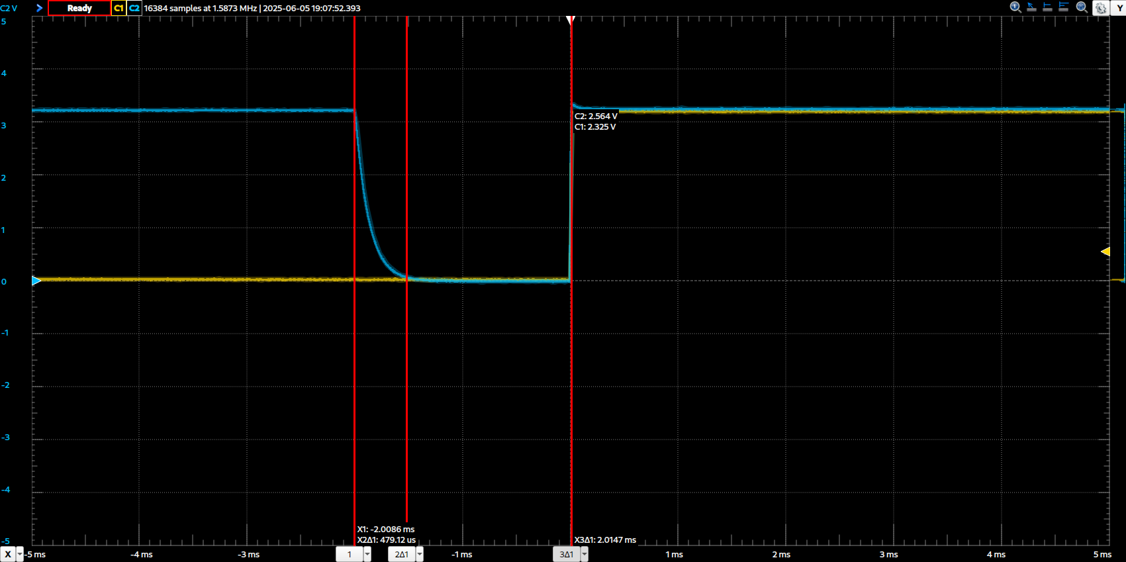Open plot settings gear icon
1126x562 pixels.
coord(1101,8)
